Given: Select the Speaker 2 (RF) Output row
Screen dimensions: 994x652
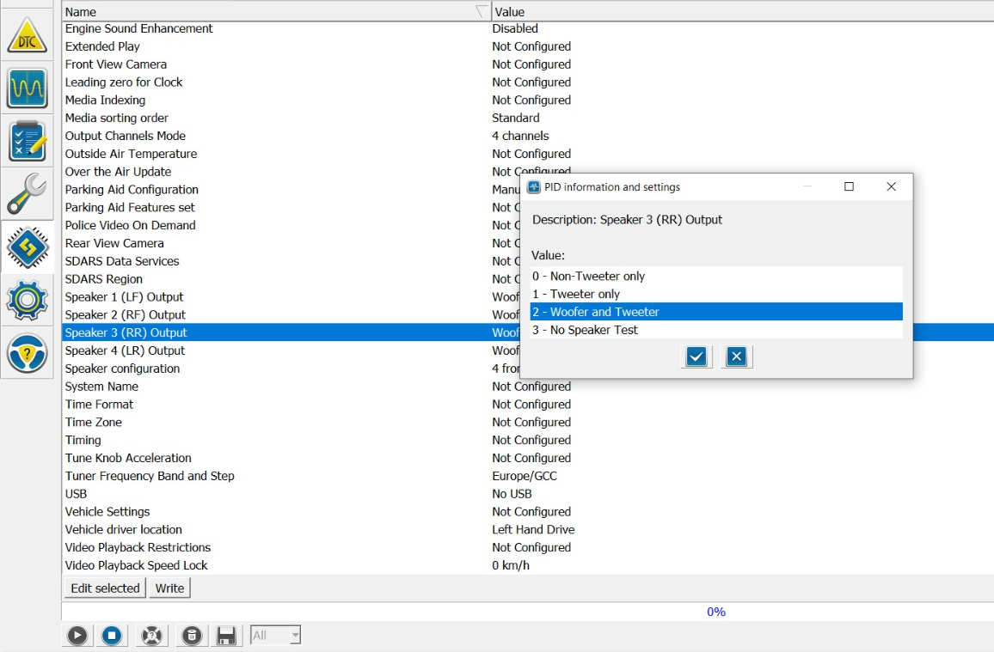Looking at the screenshot, I should tap(291, 314).
